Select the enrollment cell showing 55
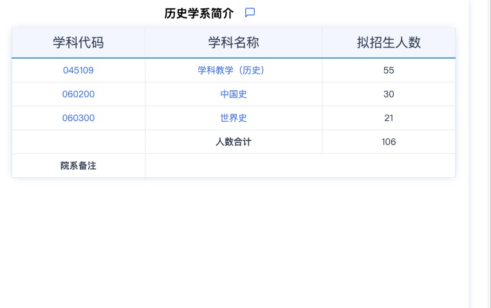The width and height of the screenshot is (491, 308). [x=389, y=70]
